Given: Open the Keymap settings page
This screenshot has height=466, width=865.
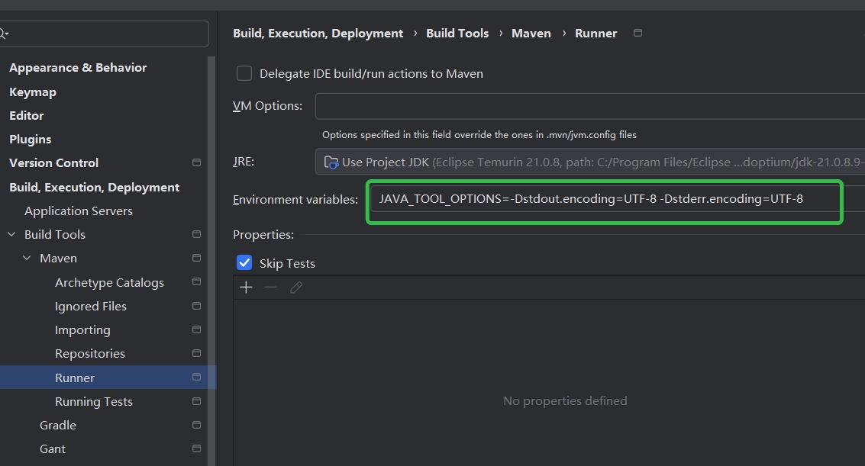Looking at the screenshot, I should pyautogui.click(x=33, y=92).
